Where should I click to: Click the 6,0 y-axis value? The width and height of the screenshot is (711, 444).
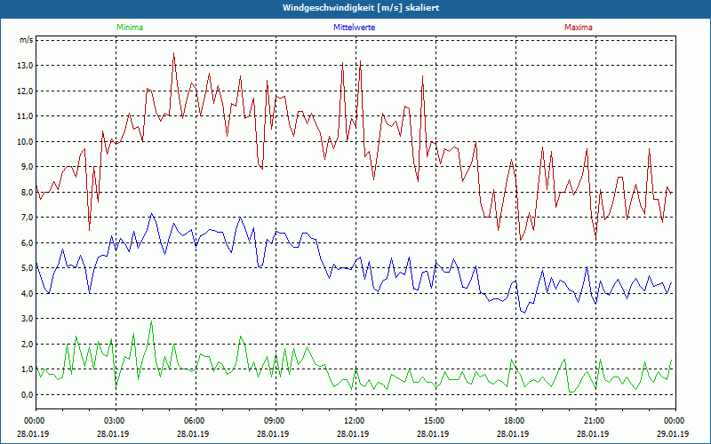click(x=28, y=242)
